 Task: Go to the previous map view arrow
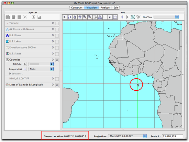pos(122,17)
